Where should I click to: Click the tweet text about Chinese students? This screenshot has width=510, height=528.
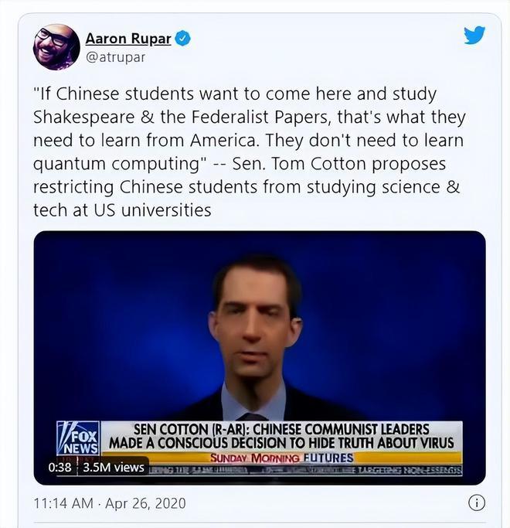click(249, 152)
